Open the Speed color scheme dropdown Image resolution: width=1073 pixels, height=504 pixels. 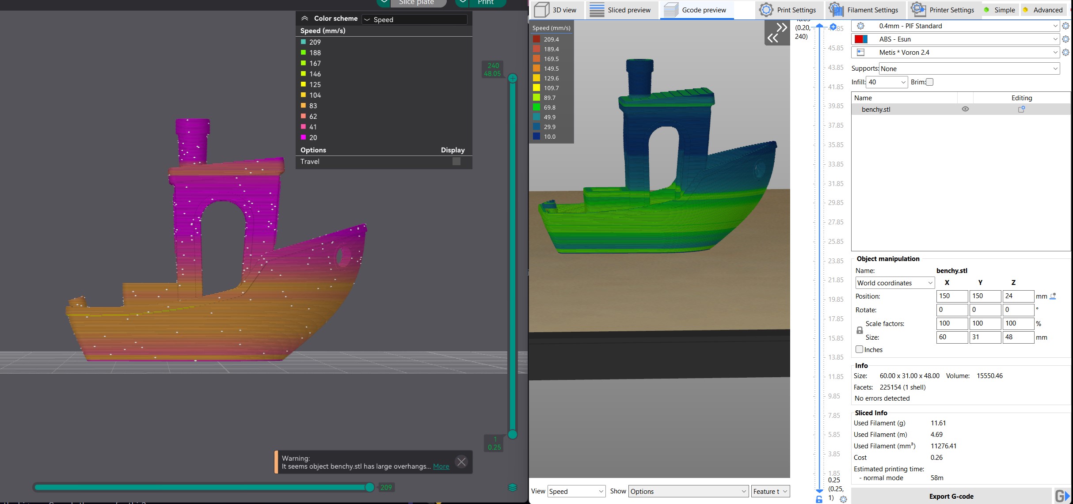[414, 19]
